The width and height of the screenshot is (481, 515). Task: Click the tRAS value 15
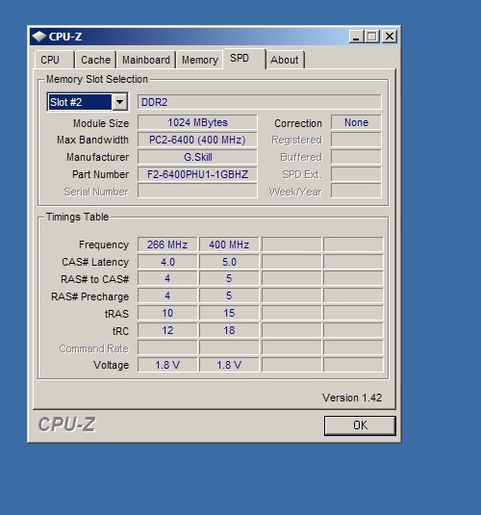(x=229, y=313)
